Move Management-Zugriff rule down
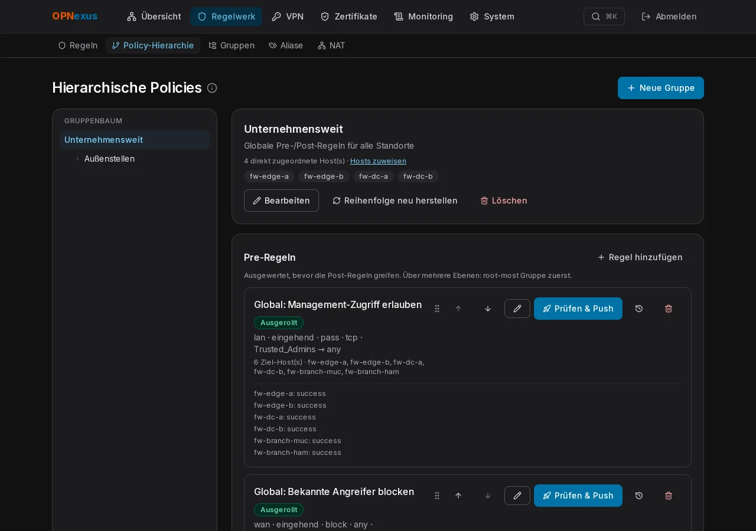This screenshot has width=756, height=531. tap(488, 309)
